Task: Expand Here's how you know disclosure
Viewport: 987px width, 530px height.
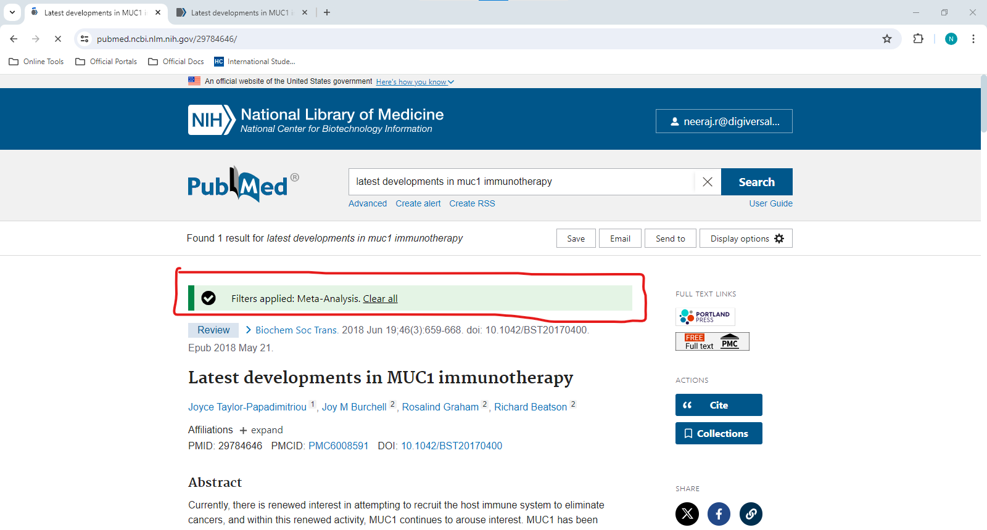Action: point(415,82)
